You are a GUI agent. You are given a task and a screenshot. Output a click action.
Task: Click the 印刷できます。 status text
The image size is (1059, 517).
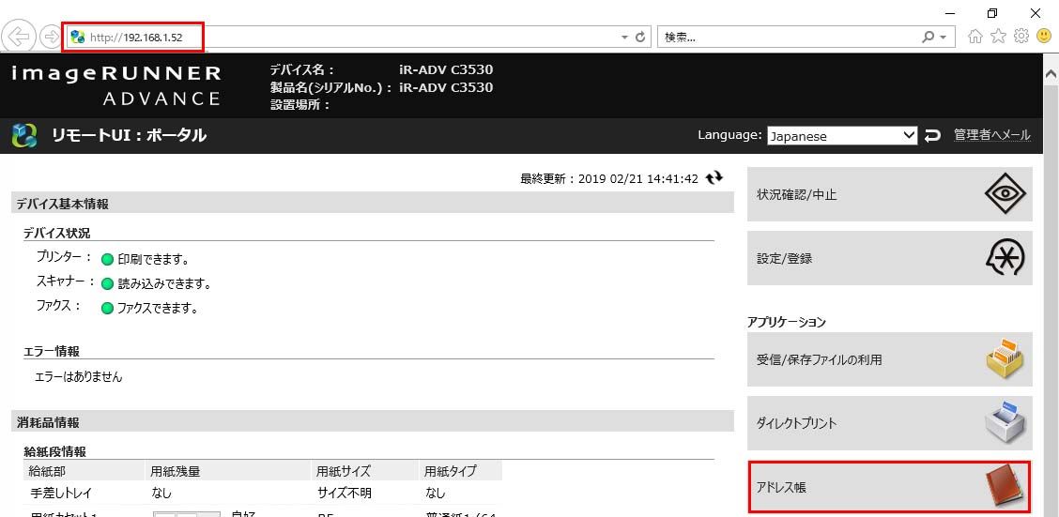153,260
